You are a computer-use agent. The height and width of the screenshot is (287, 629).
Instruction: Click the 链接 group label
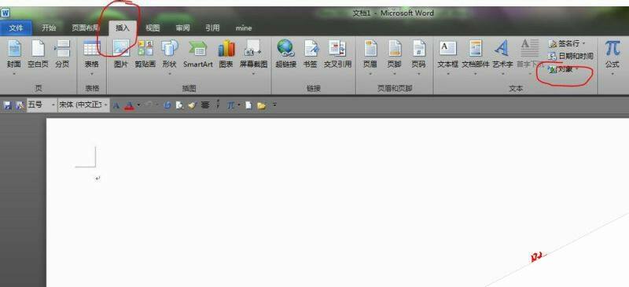pyautogui.click(x=313, y=88)
